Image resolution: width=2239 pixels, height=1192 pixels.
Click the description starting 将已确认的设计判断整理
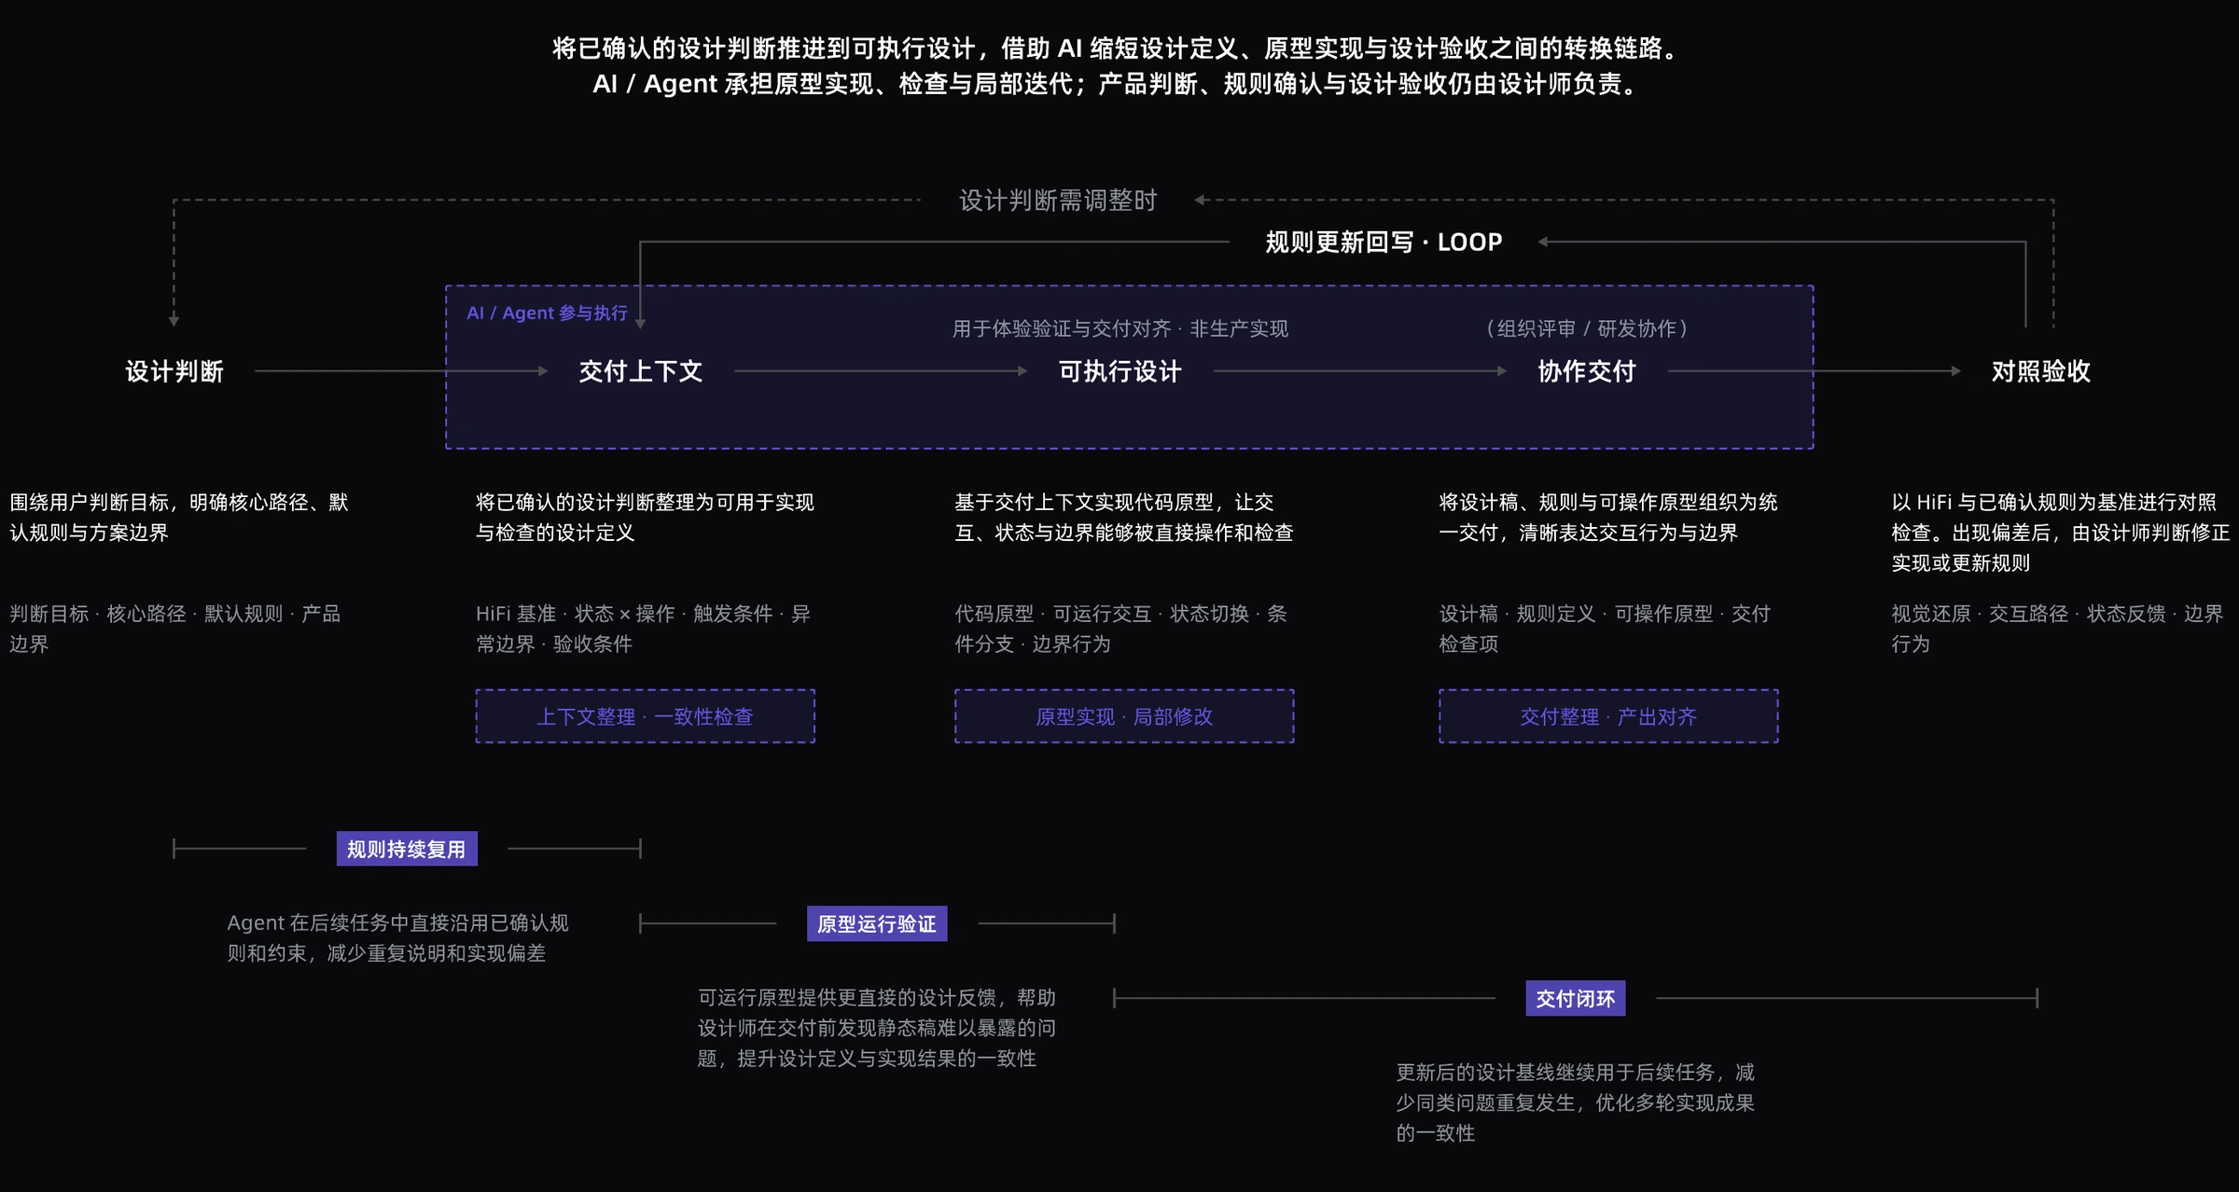(x=645, y=518)
